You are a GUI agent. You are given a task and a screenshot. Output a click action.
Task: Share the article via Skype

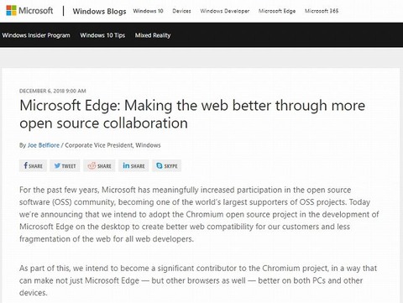click(x=167, y=165)
